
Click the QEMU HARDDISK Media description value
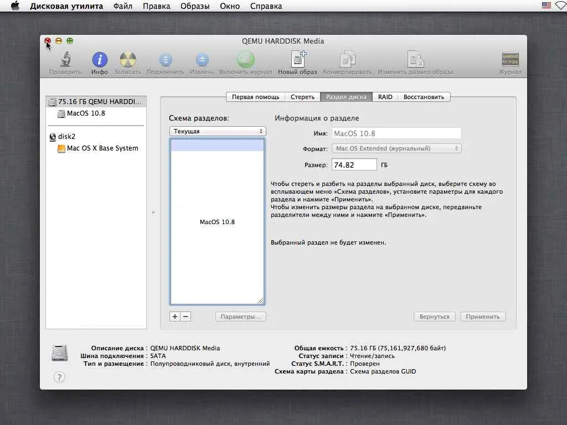coord(185,348)
